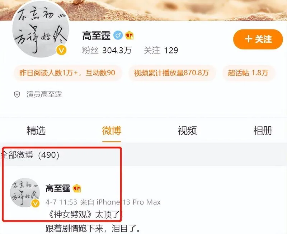Viewport: 287px width, 234px height.
Task: Click the crown membership badge beside profile name
Action: pyautogui.click(x=130, y=35)
